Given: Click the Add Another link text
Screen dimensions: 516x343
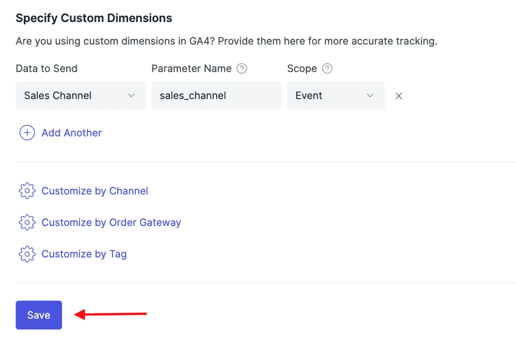Looking at the screenshot, I should coord(71,133).
